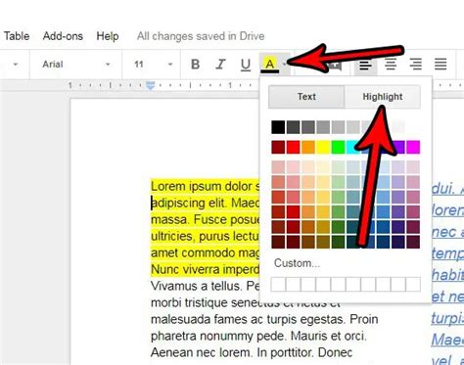Open the Table menu
The height and width of the screenshot is (365, 464).
[17, 36]
